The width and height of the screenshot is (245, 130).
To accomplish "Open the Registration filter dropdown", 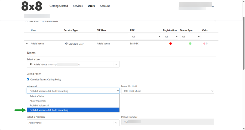I will tap(171, 36).
